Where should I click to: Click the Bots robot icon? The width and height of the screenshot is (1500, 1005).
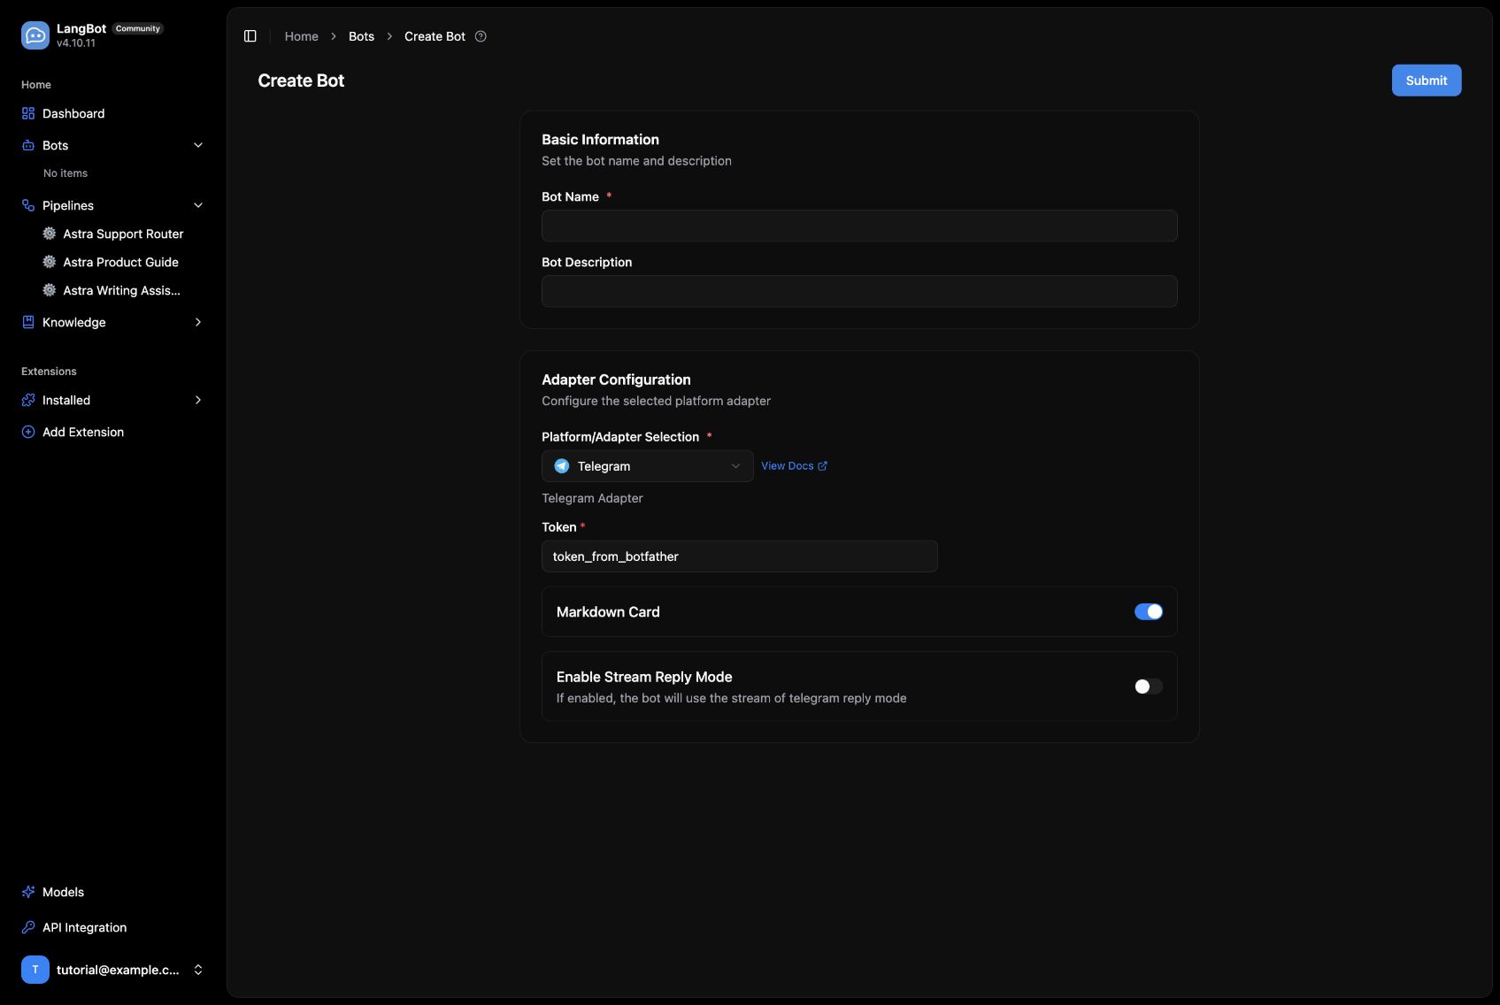coord(28,145)
